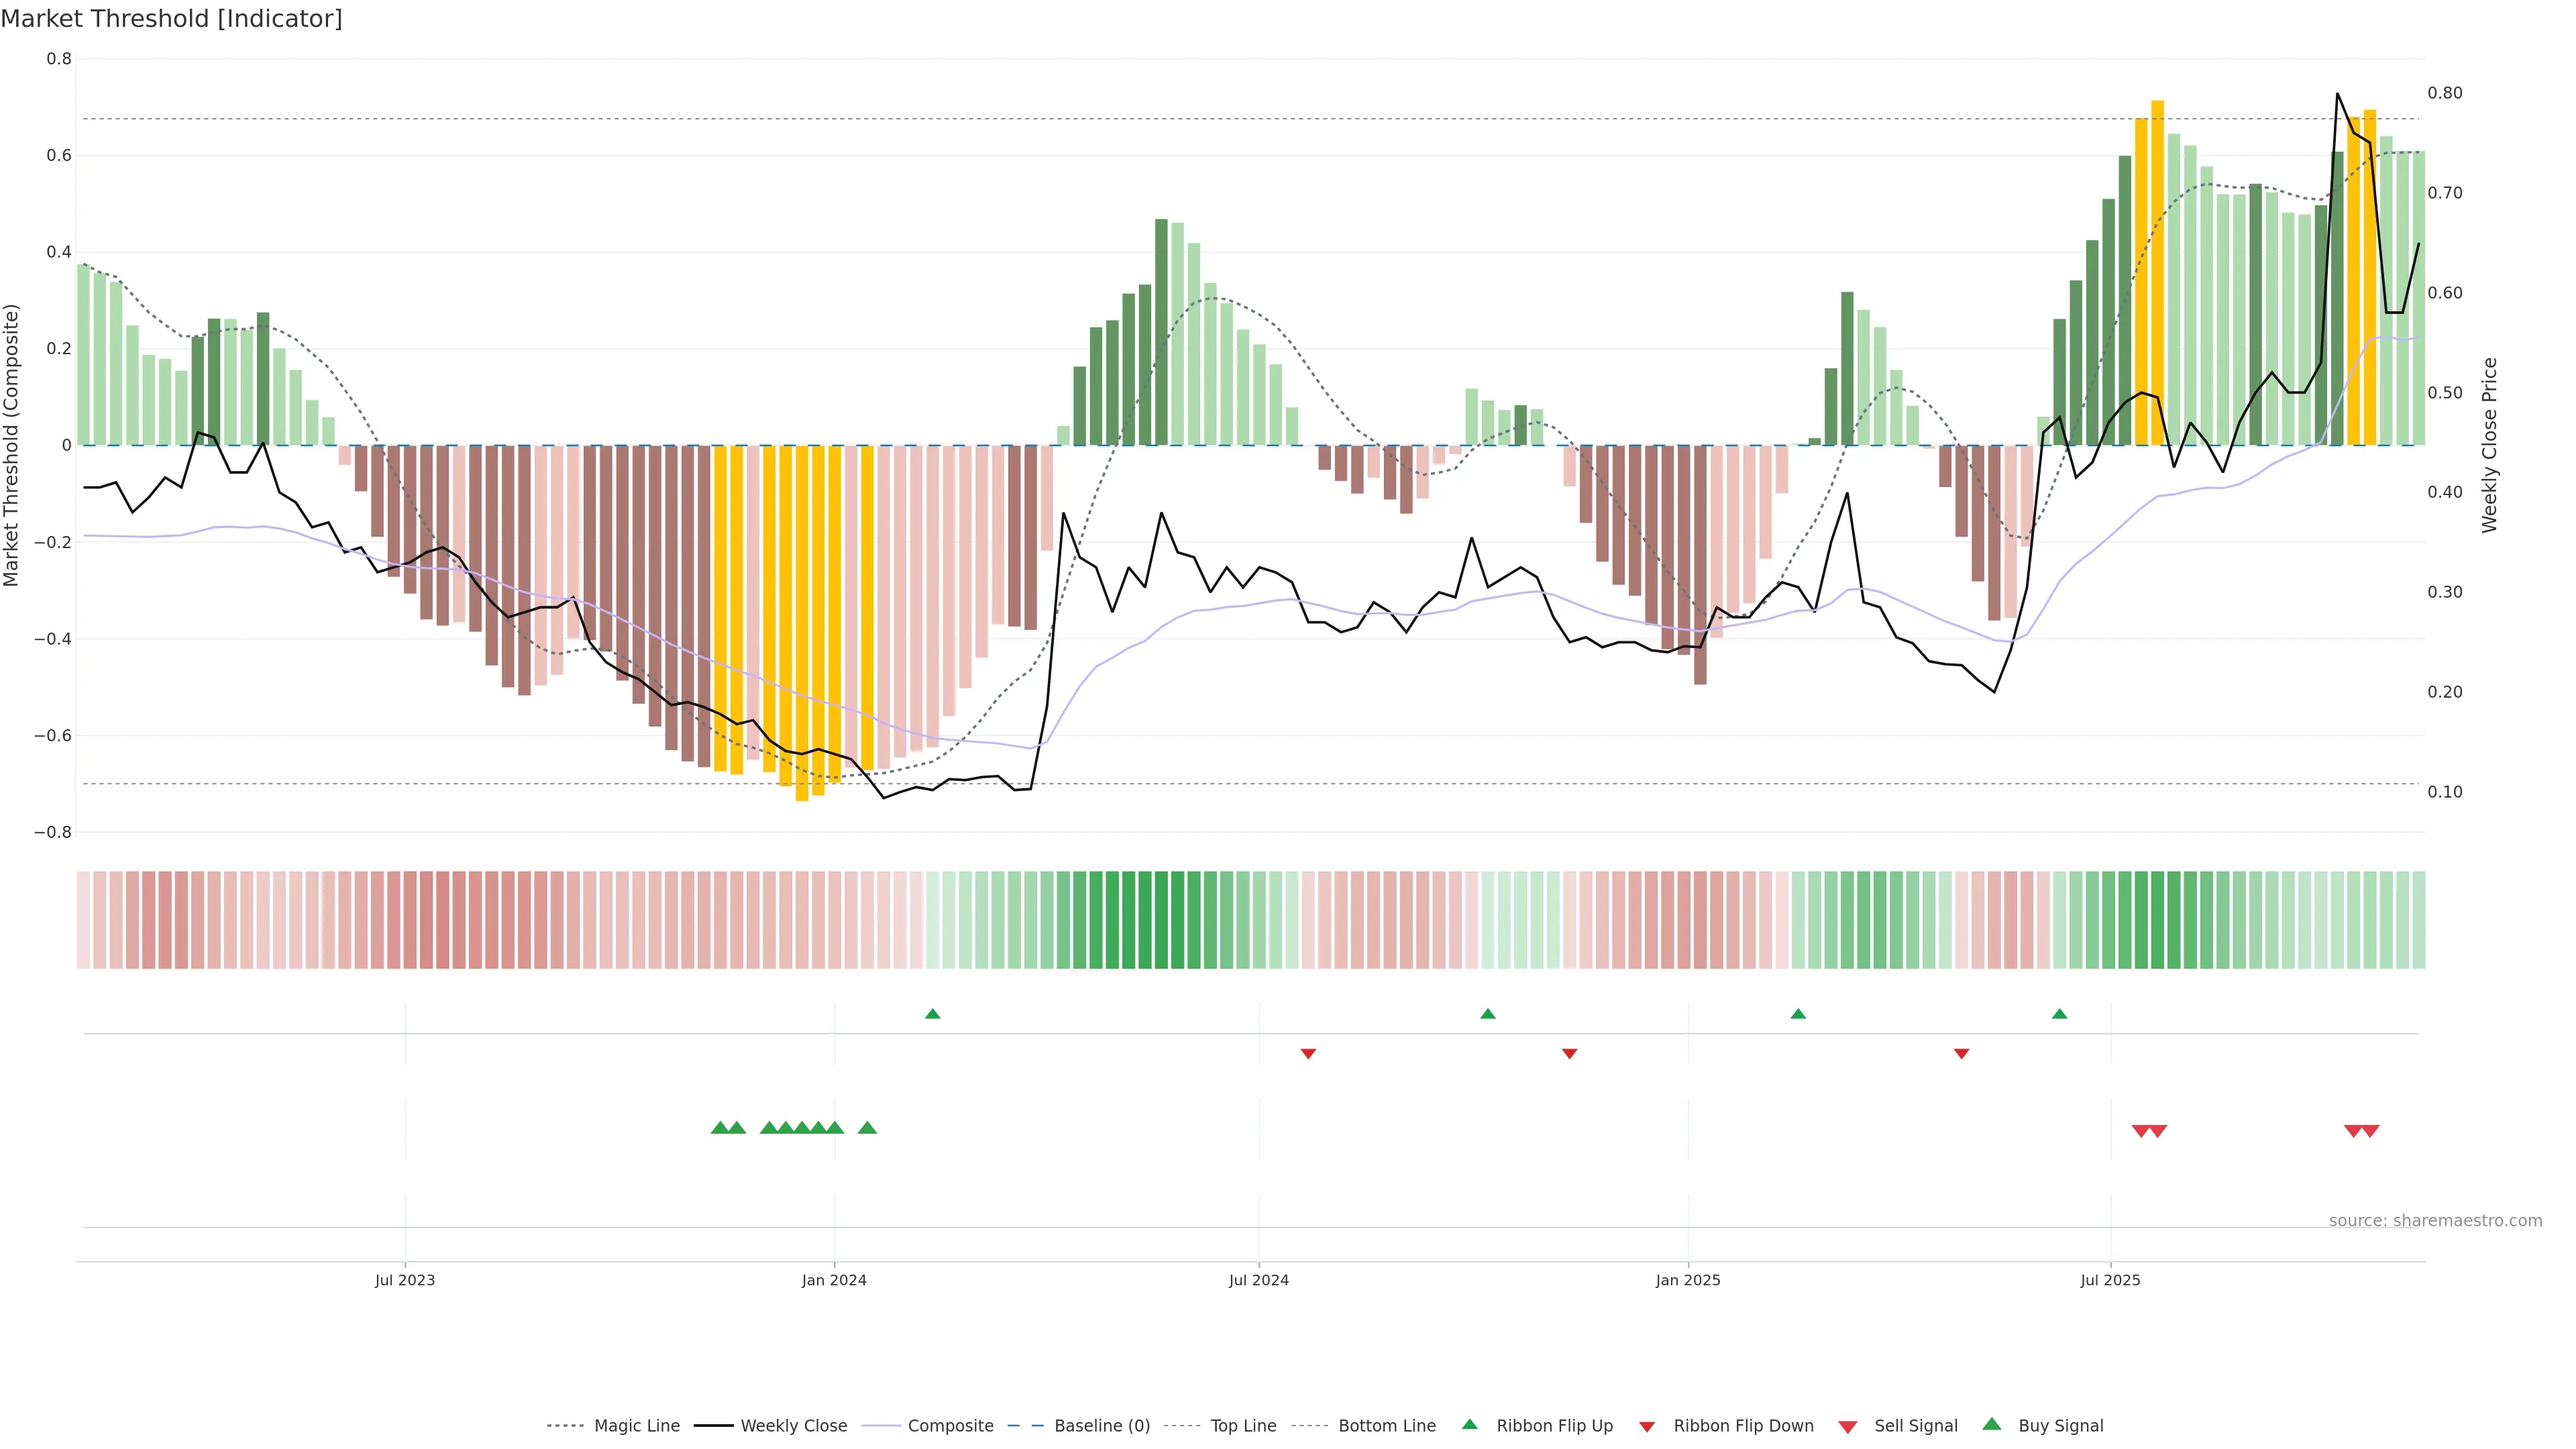The width and height of the screenshot is (2576, 1449).
Task: Toggle Composite legend entry
Action: [950, 1426]
